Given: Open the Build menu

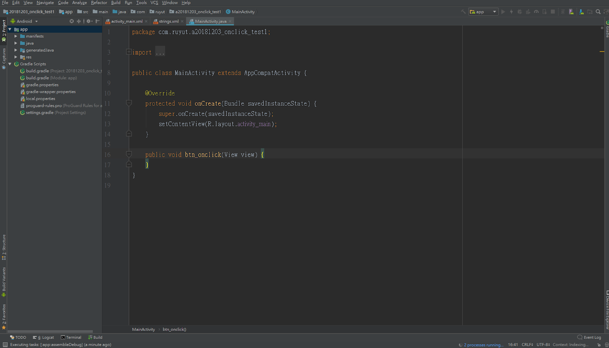Looking at the screenshot, I should [116, 3].
